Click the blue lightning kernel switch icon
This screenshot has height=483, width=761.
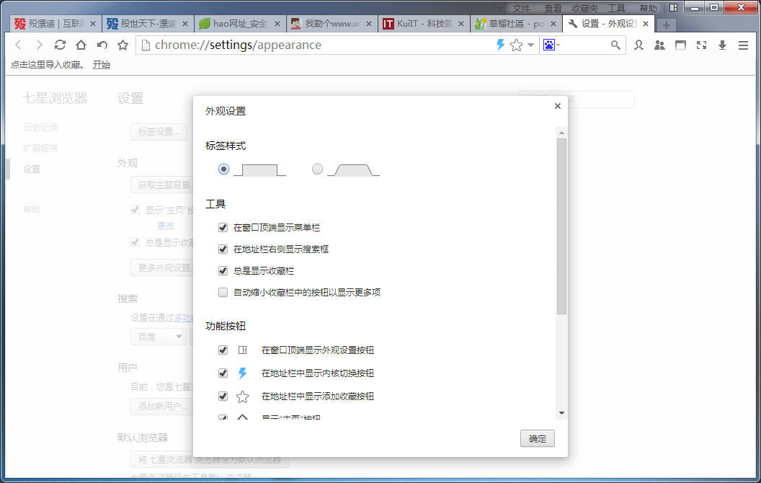pos(500,45)
